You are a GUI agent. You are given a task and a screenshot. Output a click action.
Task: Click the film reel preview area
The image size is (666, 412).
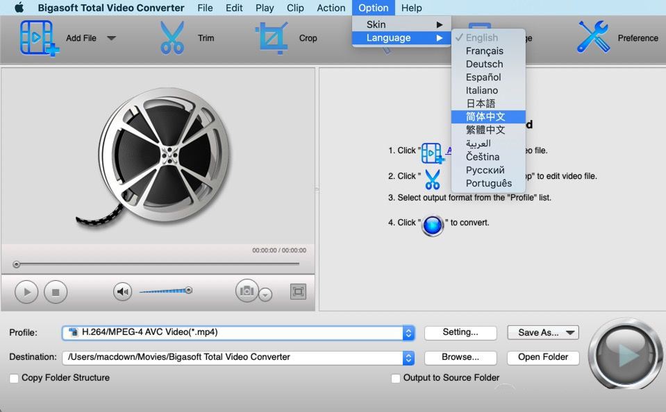click(x=158, y=157)
